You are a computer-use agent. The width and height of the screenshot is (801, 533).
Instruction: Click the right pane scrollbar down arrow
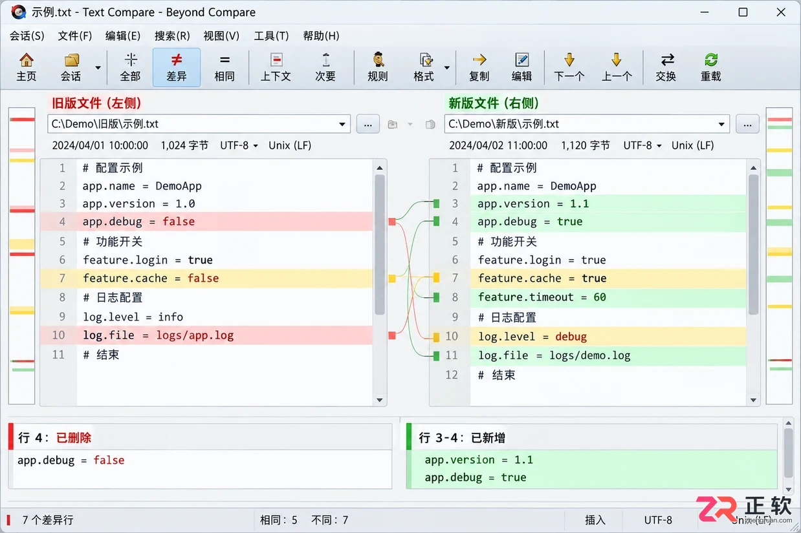[x=753, y=400]
